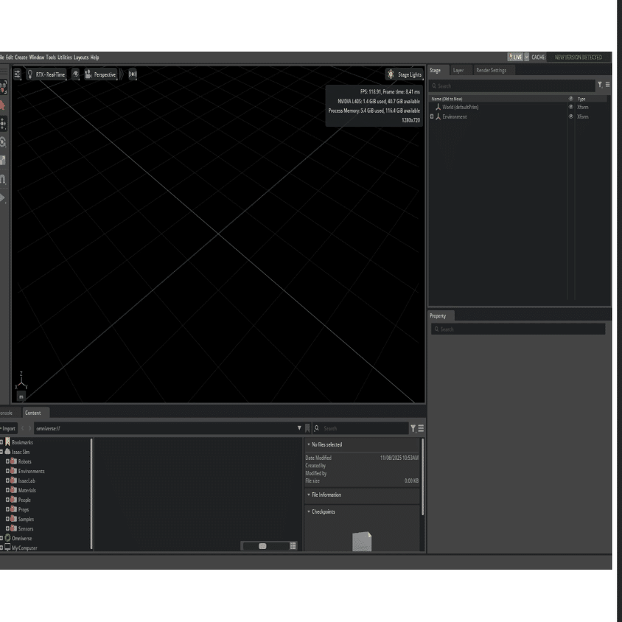Open the Edit menu
The width and height of the screenshot is (622, 622).
[x=10, y=57]
